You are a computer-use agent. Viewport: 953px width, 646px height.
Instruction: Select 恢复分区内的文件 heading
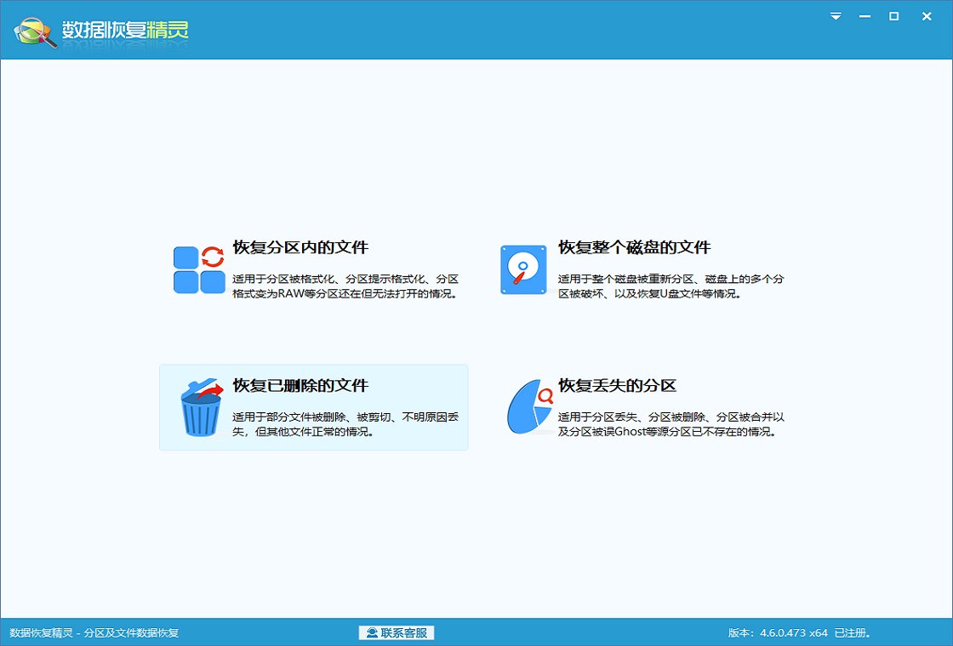301,247
